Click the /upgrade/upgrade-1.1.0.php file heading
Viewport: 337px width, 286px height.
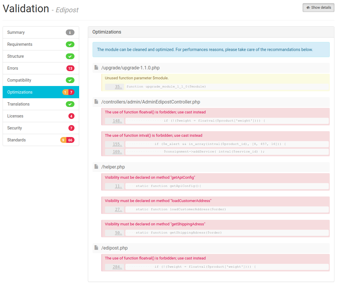[x=130, y=68]
